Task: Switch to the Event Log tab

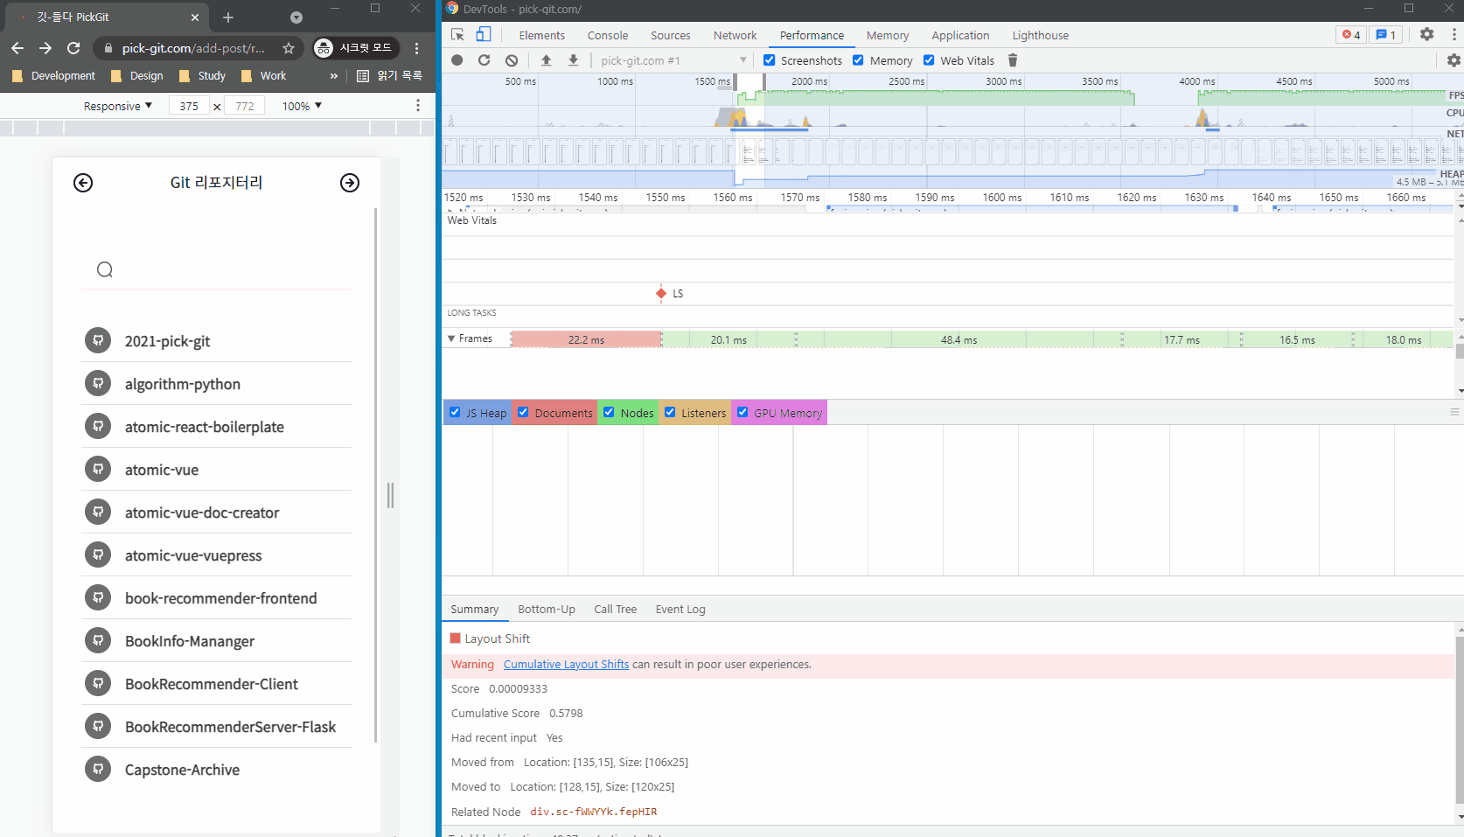Action: click(680, 610)
